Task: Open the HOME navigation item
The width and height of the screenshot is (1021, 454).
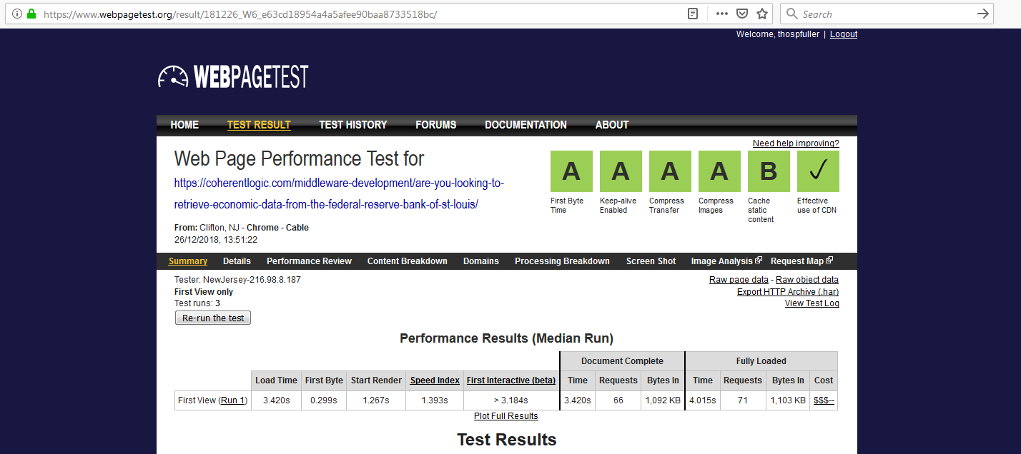Action: click(x=184, y=125)
